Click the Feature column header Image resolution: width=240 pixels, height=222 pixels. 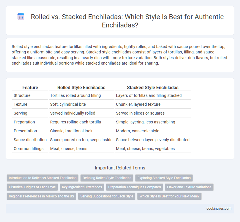point(30,87)
